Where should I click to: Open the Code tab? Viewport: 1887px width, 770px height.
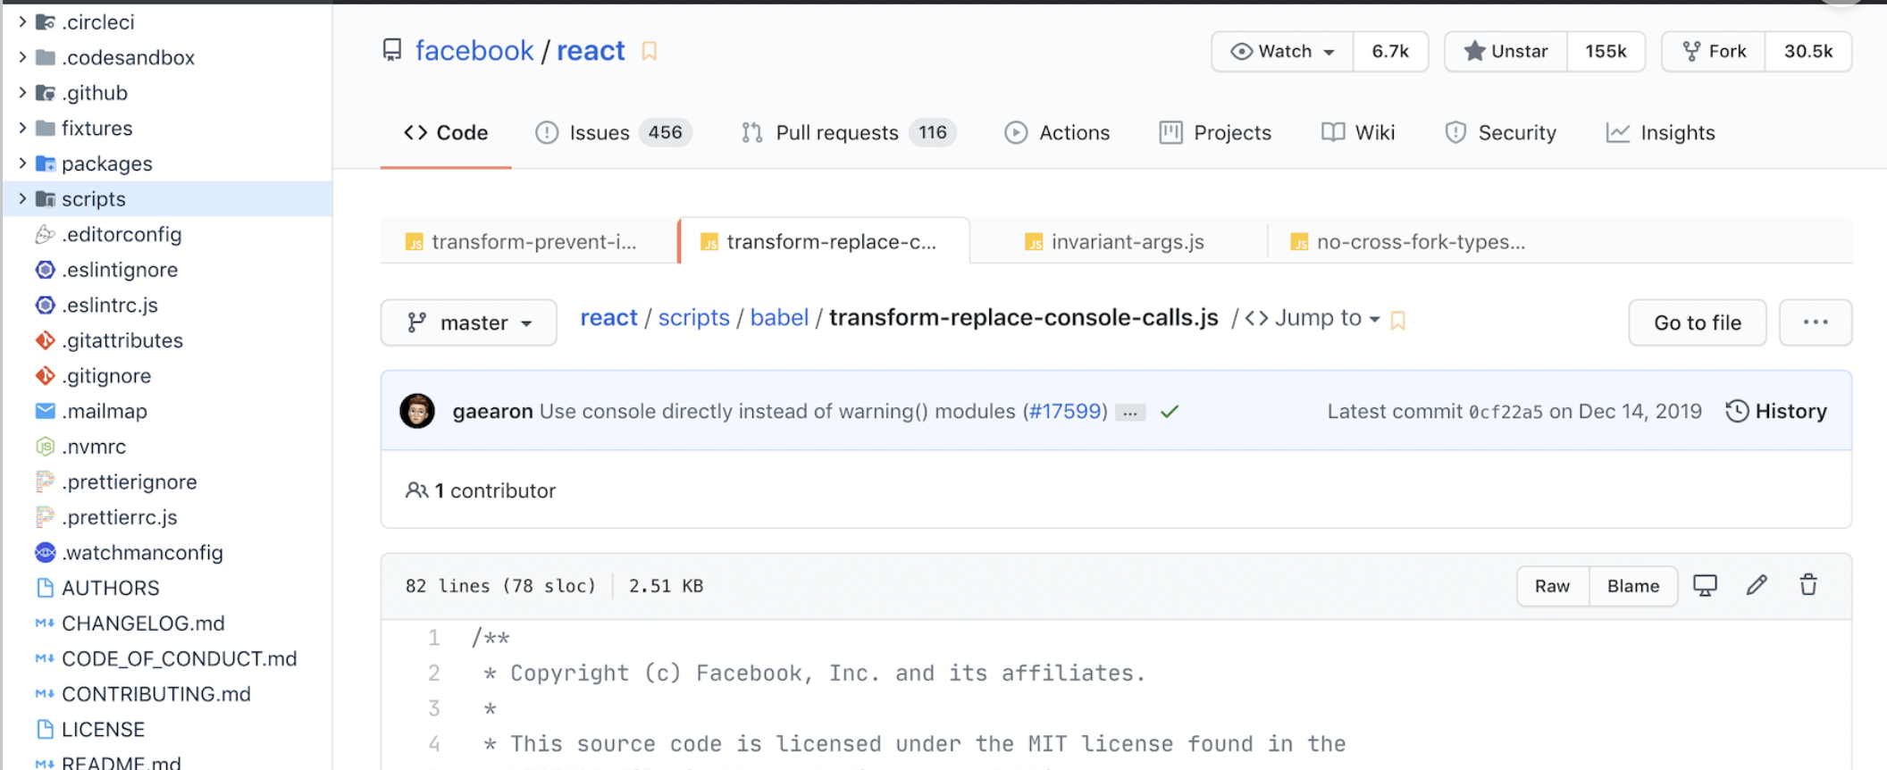pos(446,133)
